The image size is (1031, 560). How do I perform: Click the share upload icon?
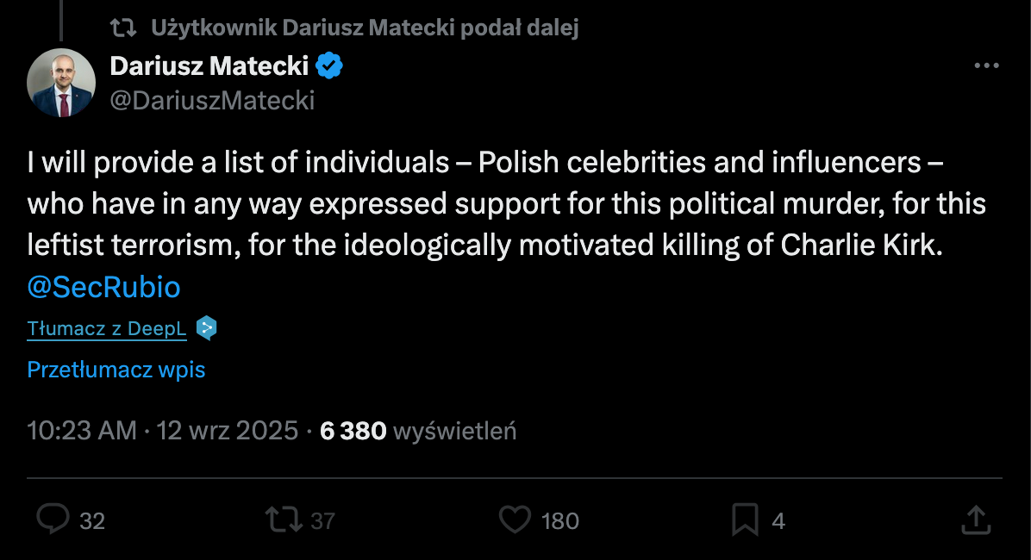pyautogui.click(x=974, y=520)
